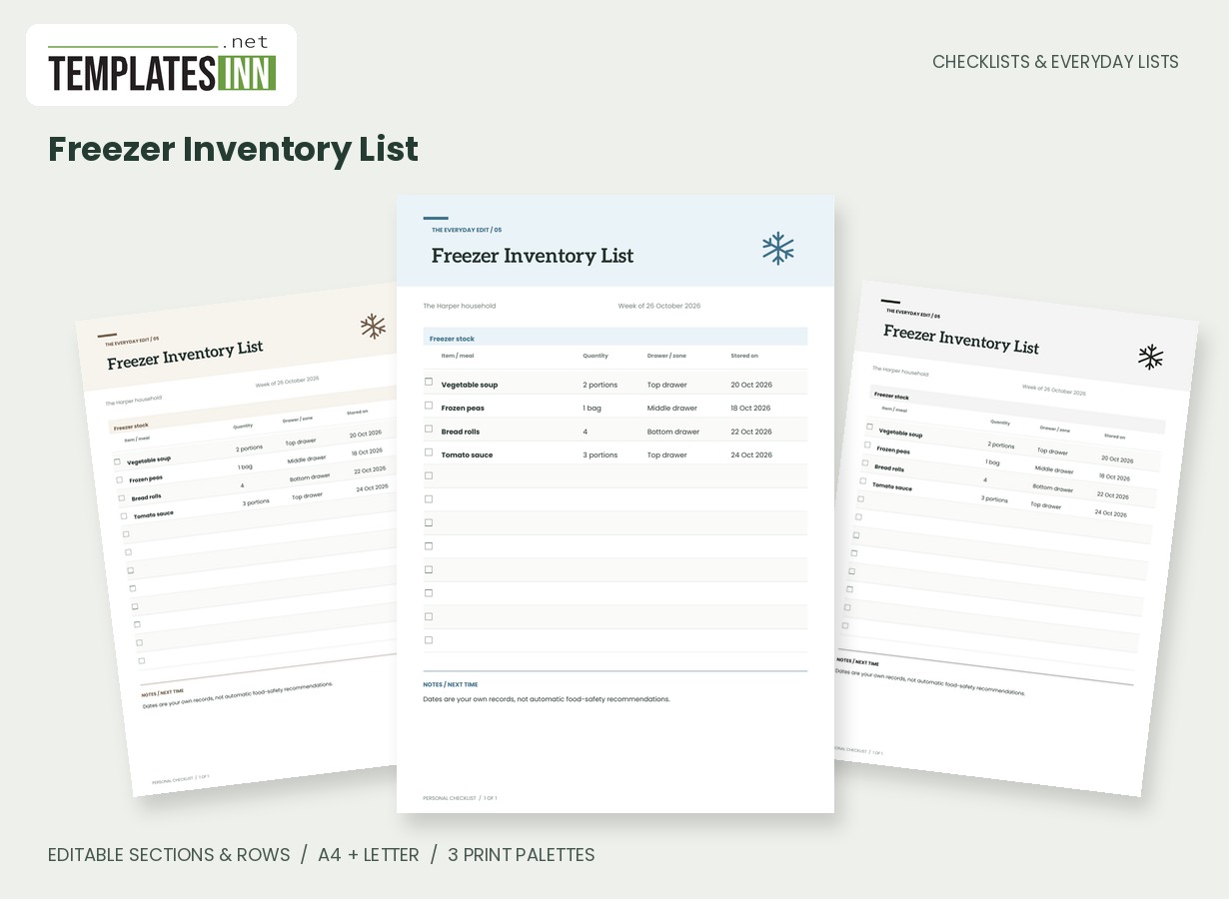Click 'Tomato sauce' on center page
This screenshot has width=1229, height=899.
point(467,454)
